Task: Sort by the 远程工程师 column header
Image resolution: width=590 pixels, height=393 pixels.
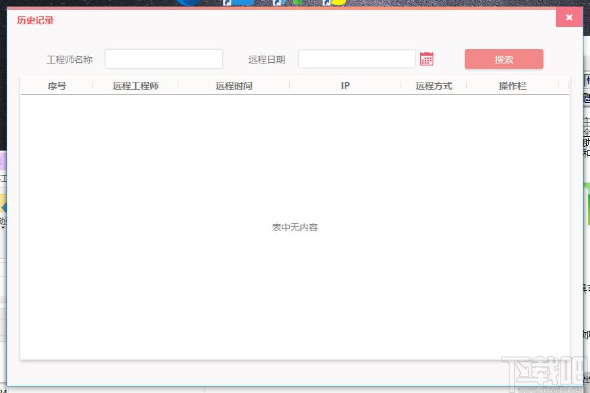Action: pyautogui.click(x=136, y=86)
